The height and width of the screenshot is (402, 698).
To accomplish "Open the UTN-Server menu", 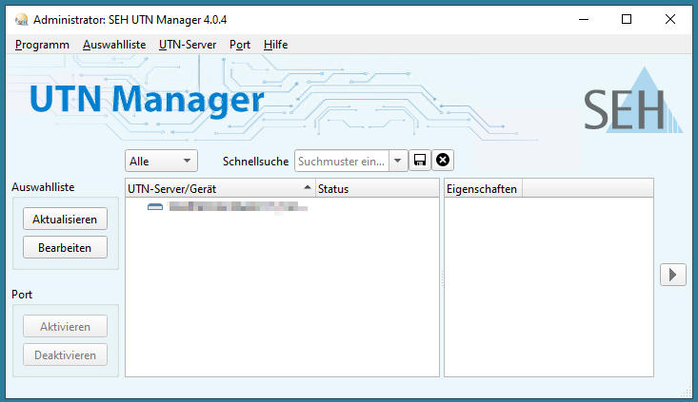I will pos(188,45).
